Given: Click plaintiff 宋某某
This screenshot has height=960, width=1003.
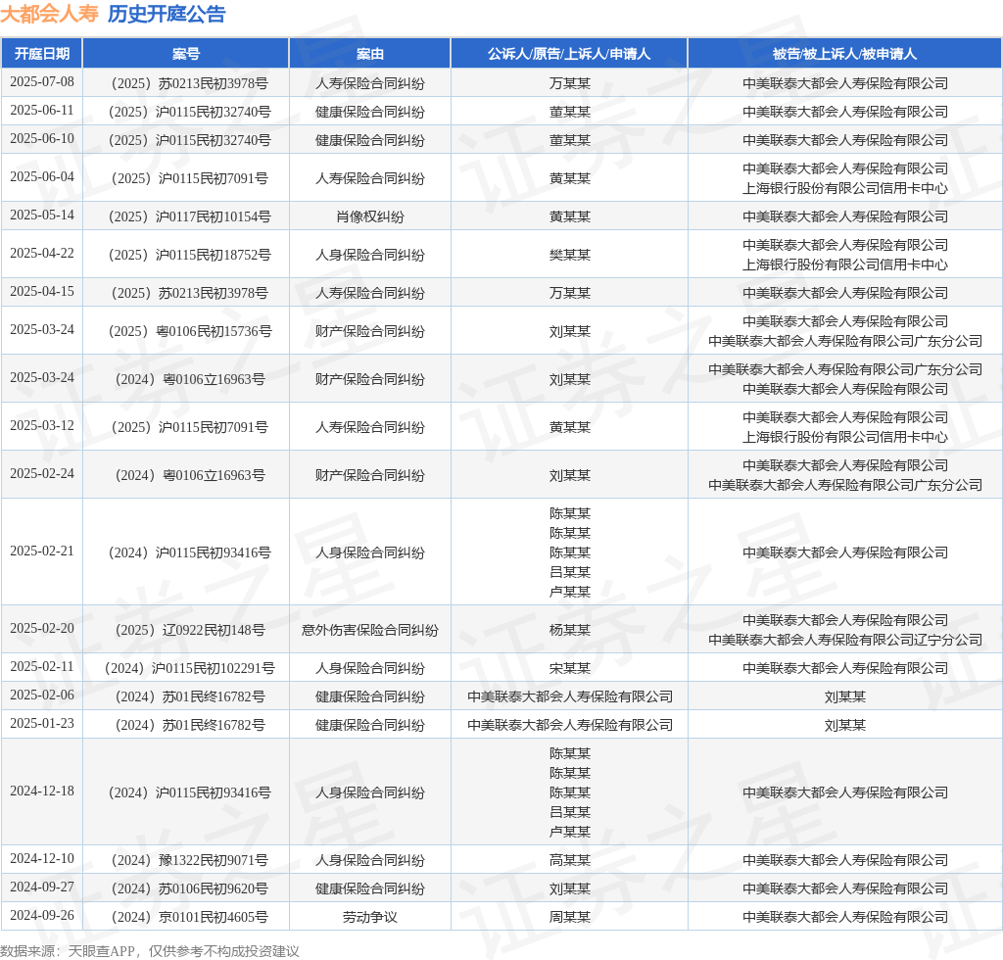Looking at the screenshot, I should tap(569, 668).
